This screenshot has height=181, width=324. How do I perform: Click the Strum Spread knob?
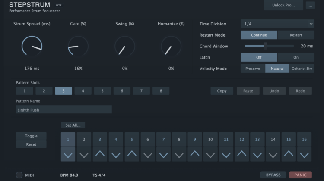point(32,46)
